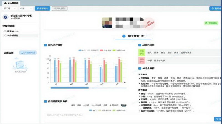Screen dimensions: 222x124
Task: Select AI分析报告 in the sidebar
Action: [12, 36]
